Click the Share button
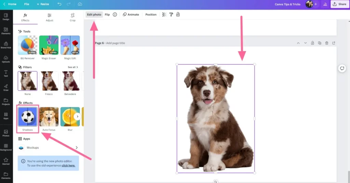The image size is (350, 183). pos(340,4)
